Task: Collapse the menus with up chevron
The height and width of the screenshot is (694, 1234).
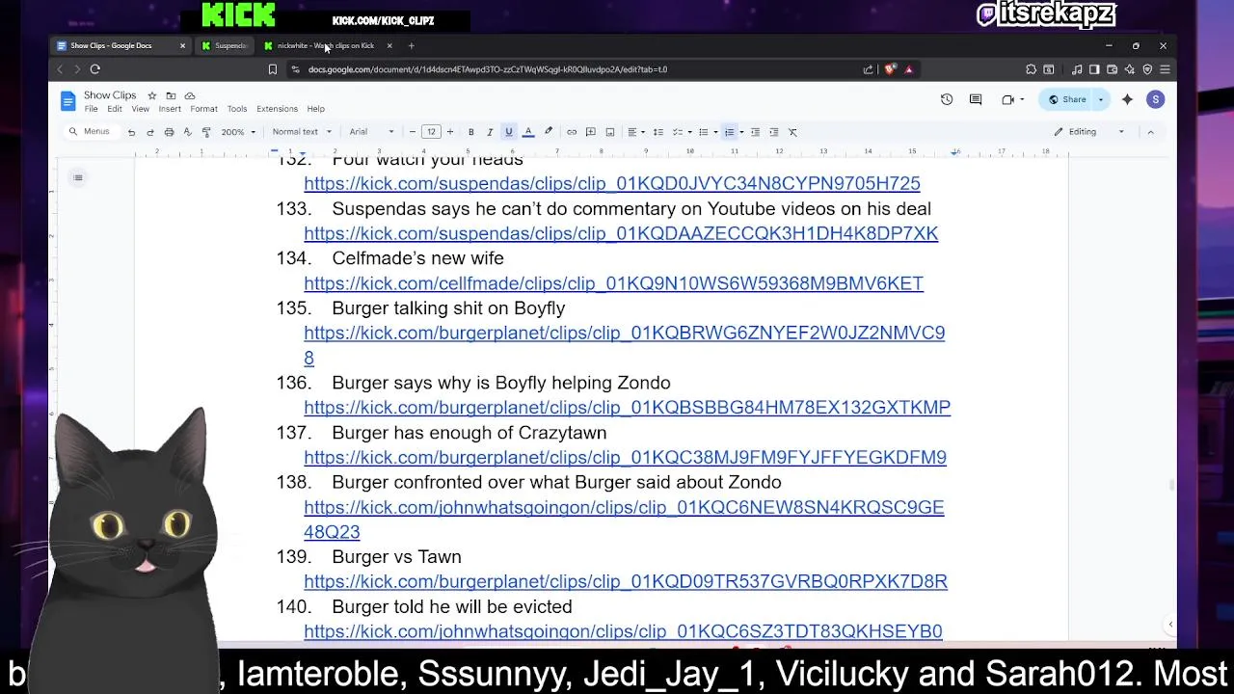Action: point(1150,132)
